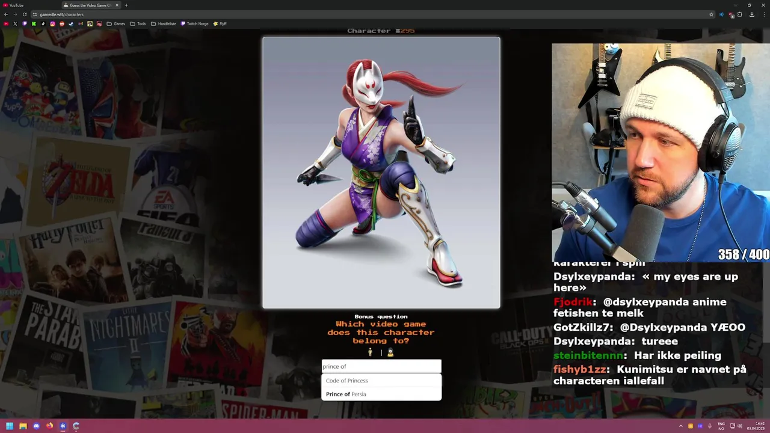The width and height of the screenshot is (770, 433).
Task: Open the YouTube bookmark icon
Action: coord(6,23)
